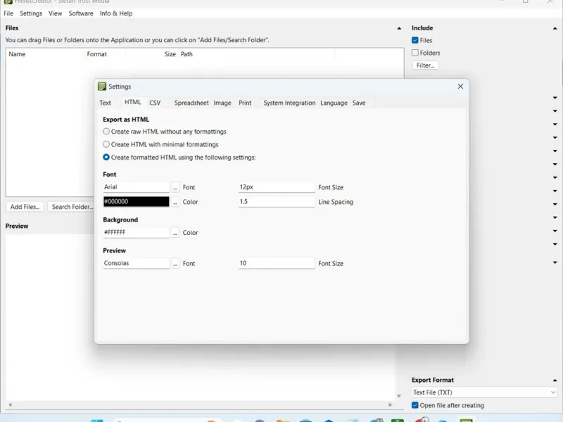
Task: Click the Consolas preview font field
Action: coord(136,263)
